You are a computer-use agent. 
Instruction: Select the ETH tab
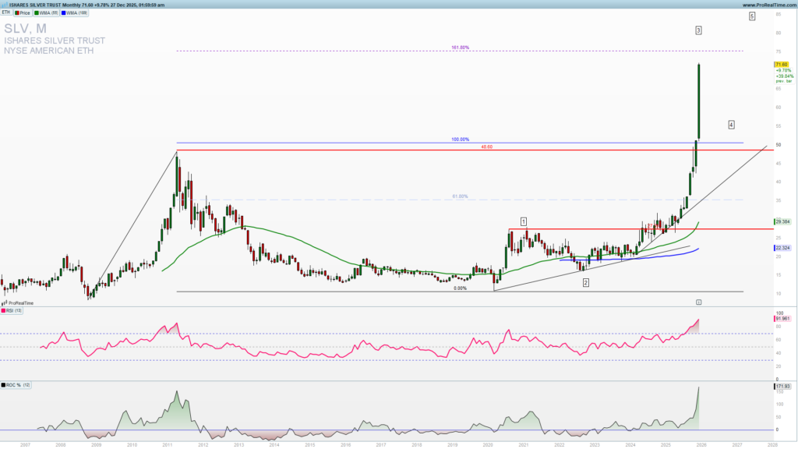[x=5, y=12]
